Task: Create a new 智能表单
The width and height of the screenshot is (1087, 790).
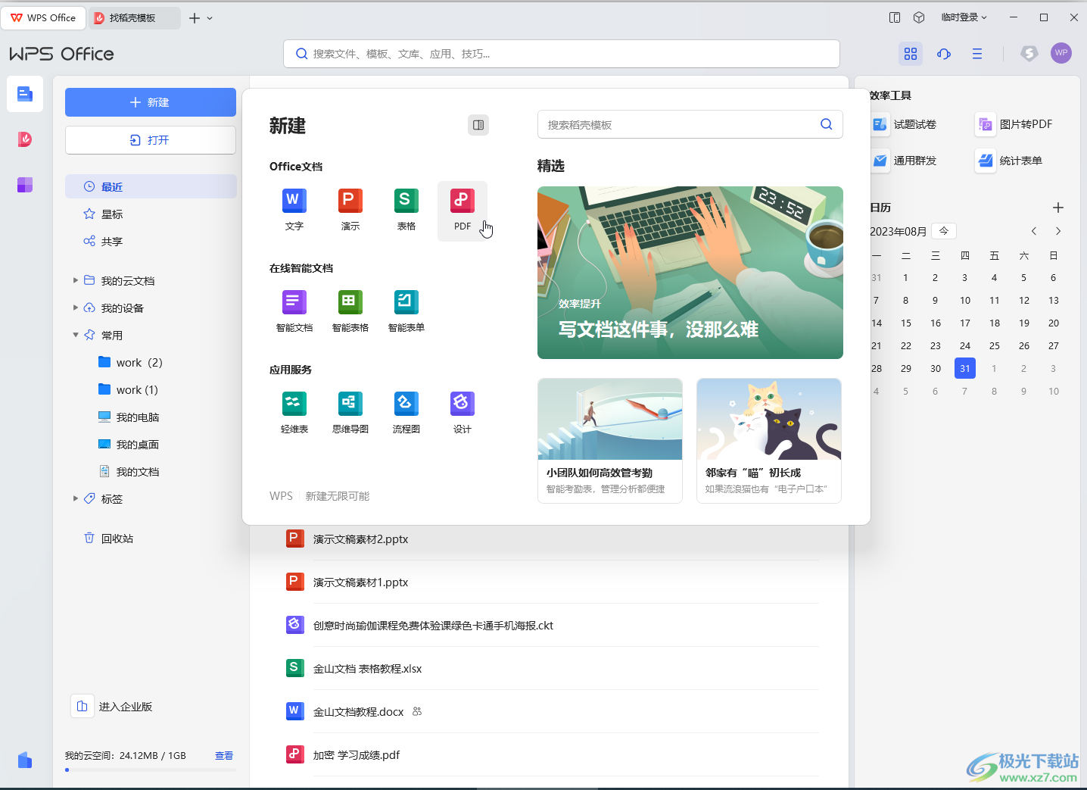Action: click(406, 311)
